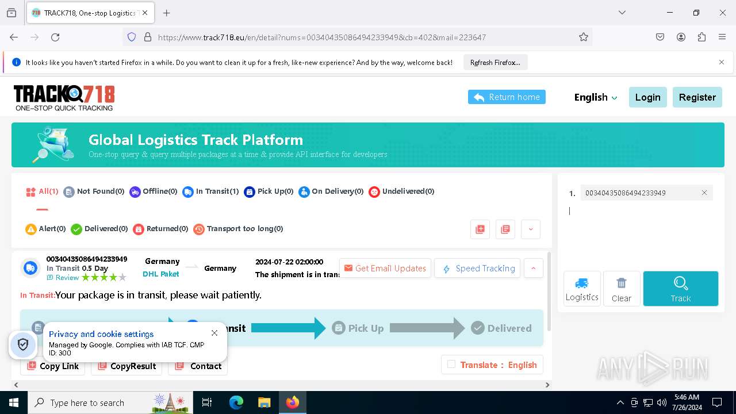Select the Offline(0) filter

(154, 191)
